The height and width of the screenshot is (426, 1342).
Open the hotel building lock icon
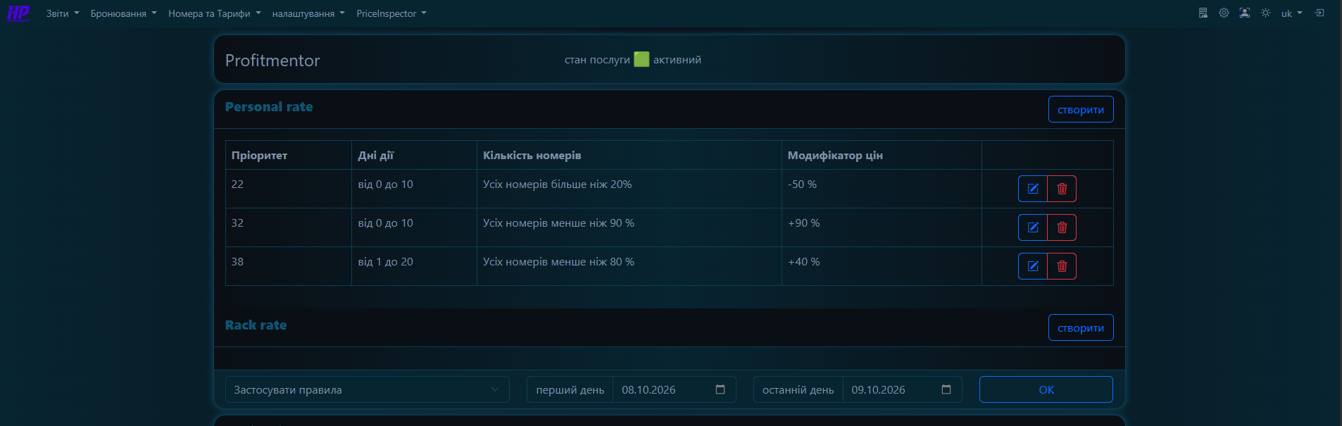pyautogui.click(x=1203, y=13)
